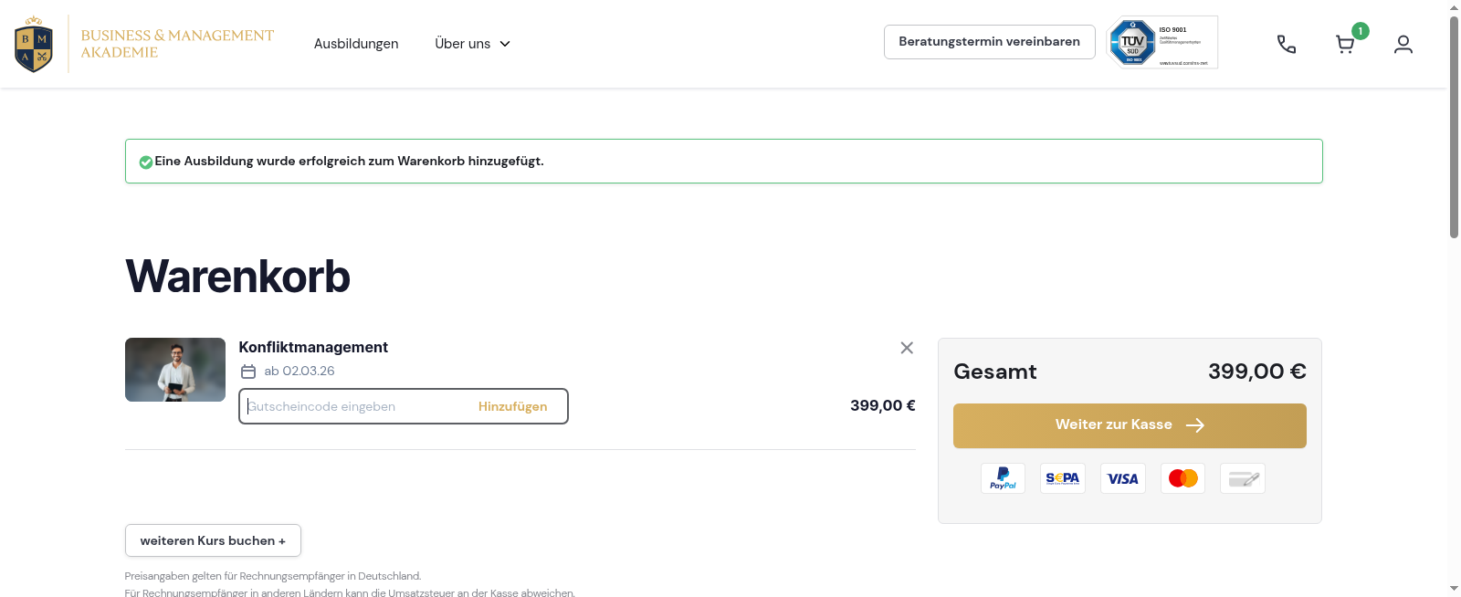The width and height of the screenshot is (1461, 597).
Task: Click the arrow on Weiter zur Kasse
Action: [x=1196, y=425]
